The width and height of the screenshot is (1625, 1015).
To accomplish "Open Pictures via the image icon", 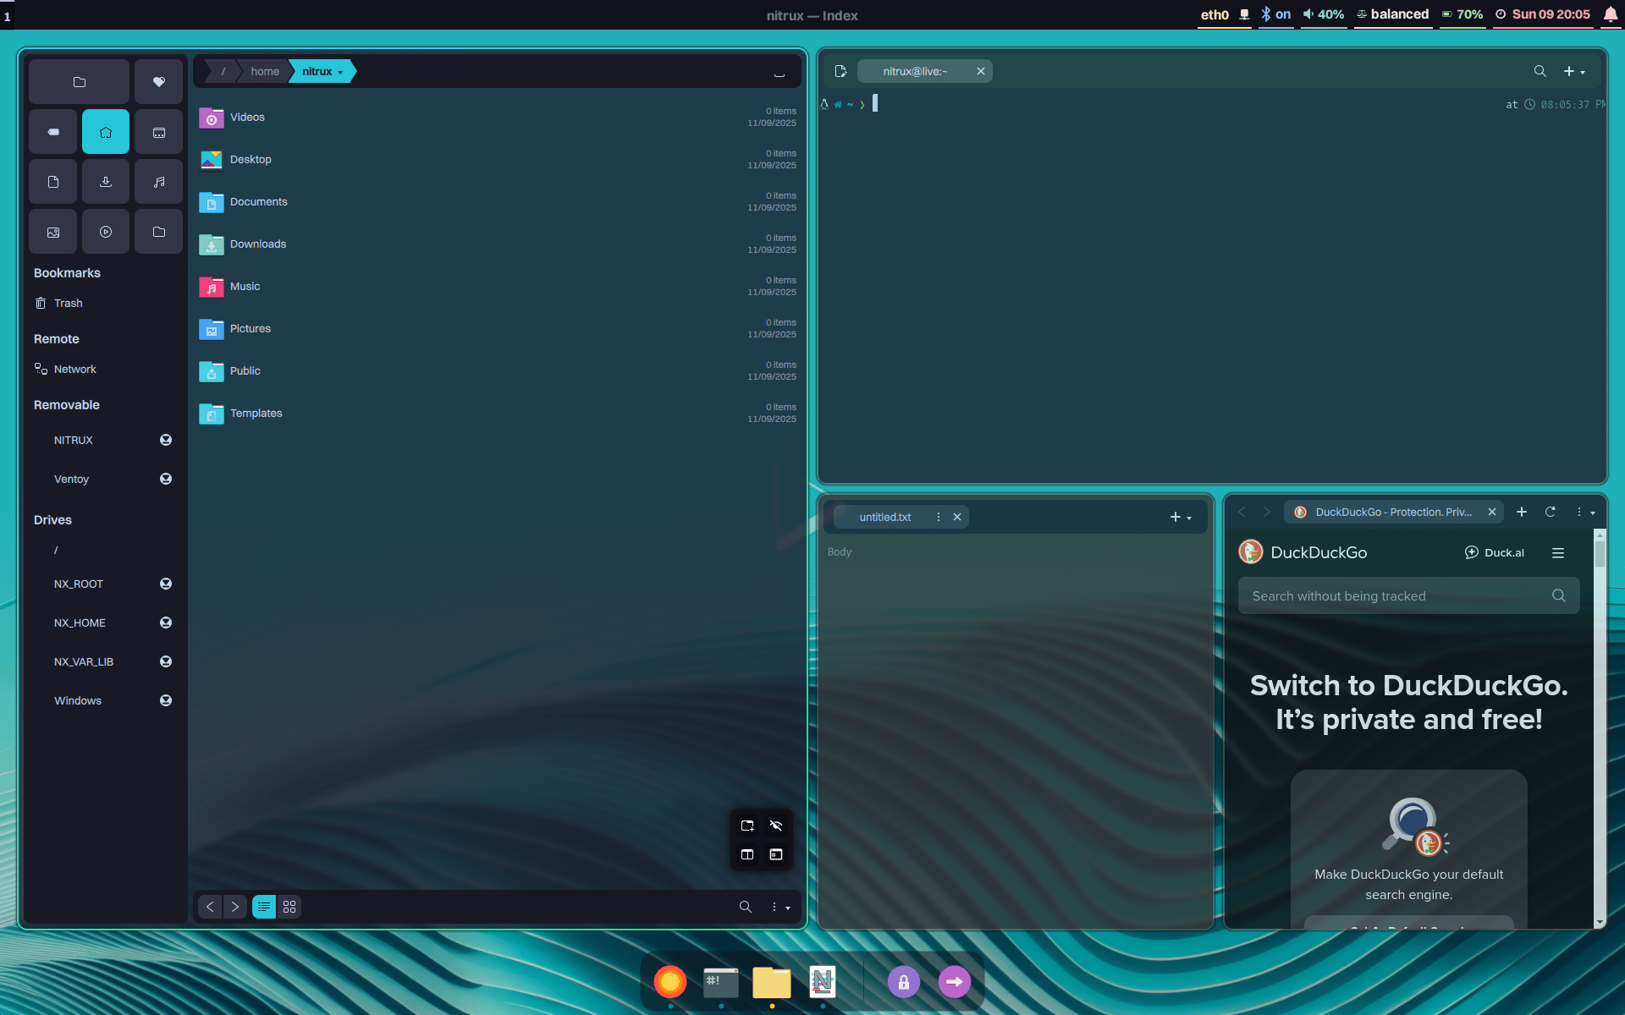I will (x=52, y=231).
